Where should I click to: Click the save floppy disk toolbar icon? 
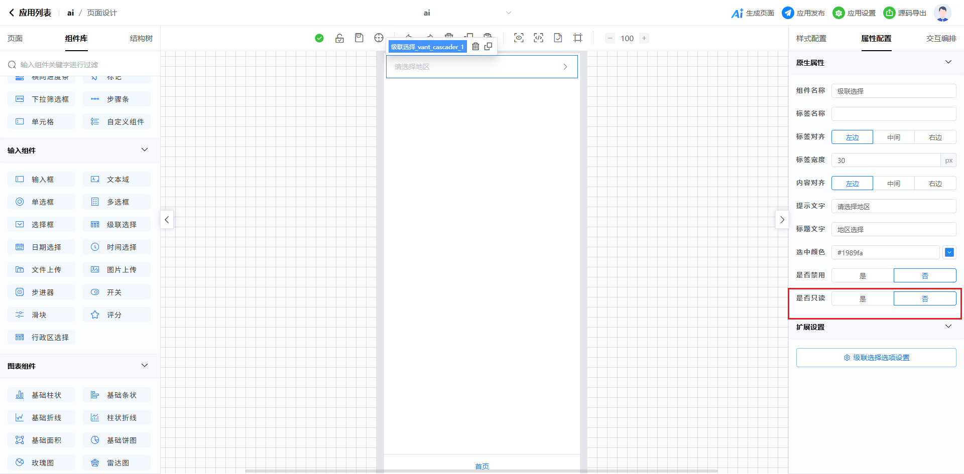[359, 38]
